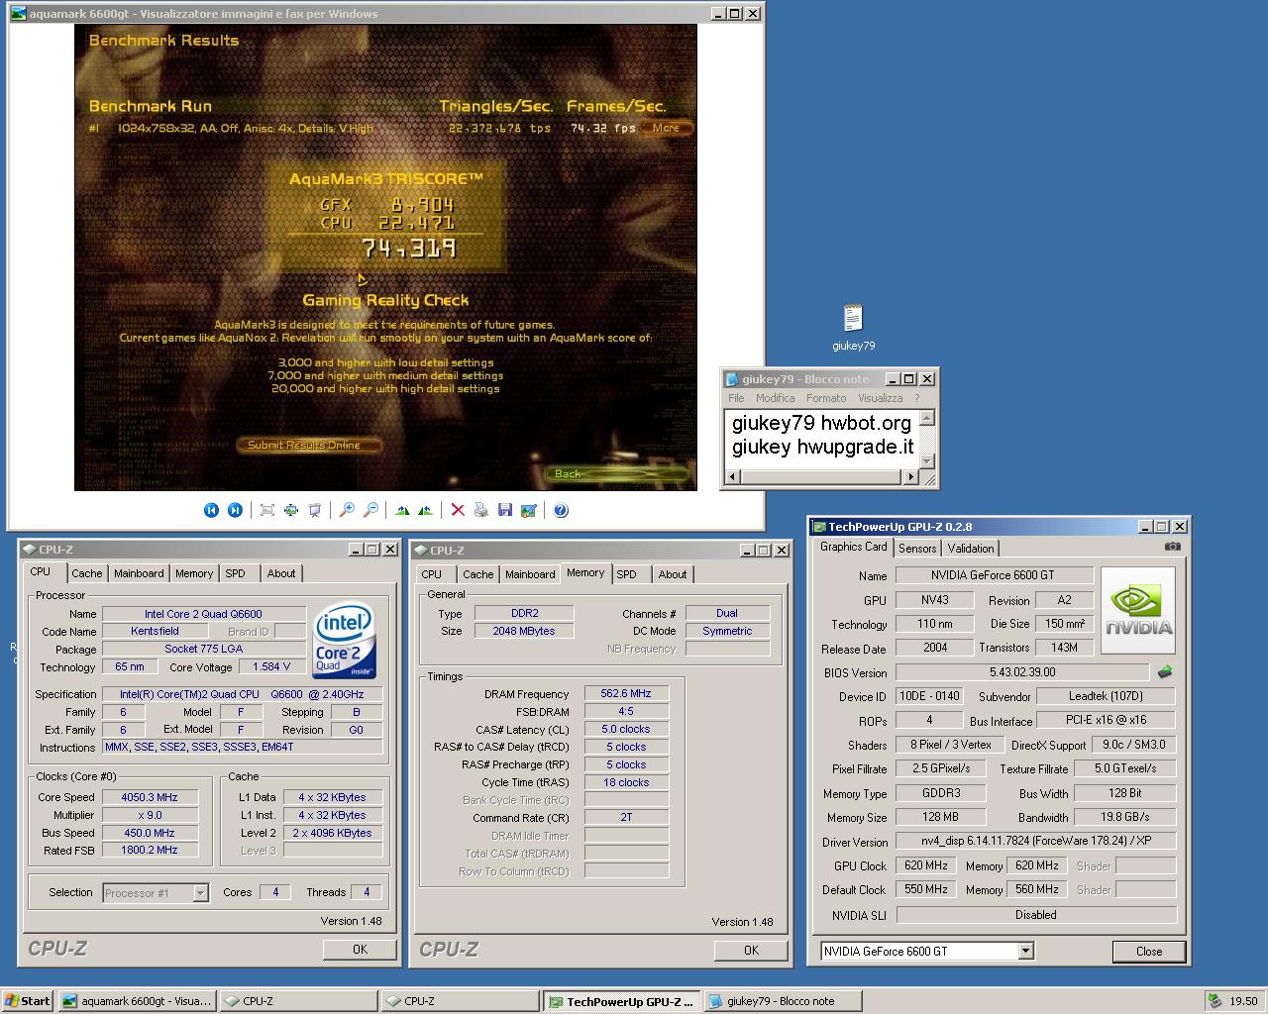Screen dimensions: 1268x1014
Task: Click the Blocco note title bar icon
Action: (732, 379)
